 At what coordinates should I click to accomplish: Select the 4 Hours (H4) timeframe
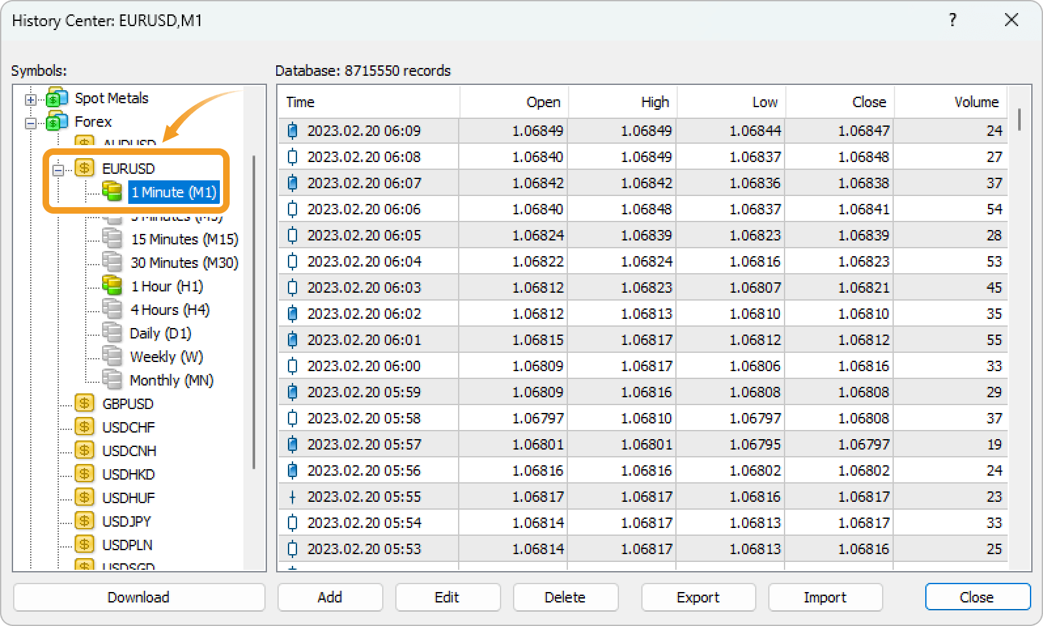point(170,310)
